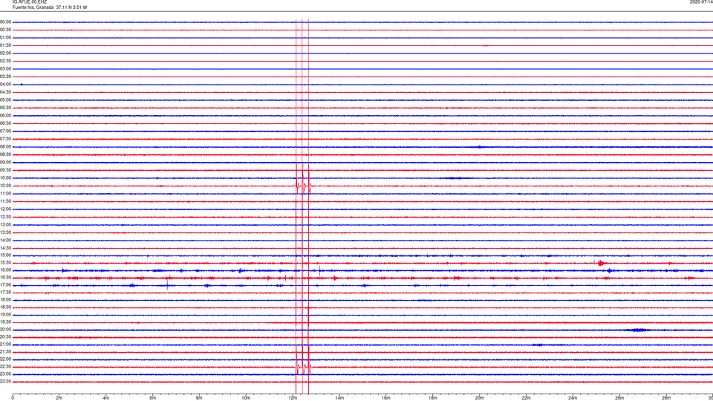Select the 18:00 time label

(5, 300)
